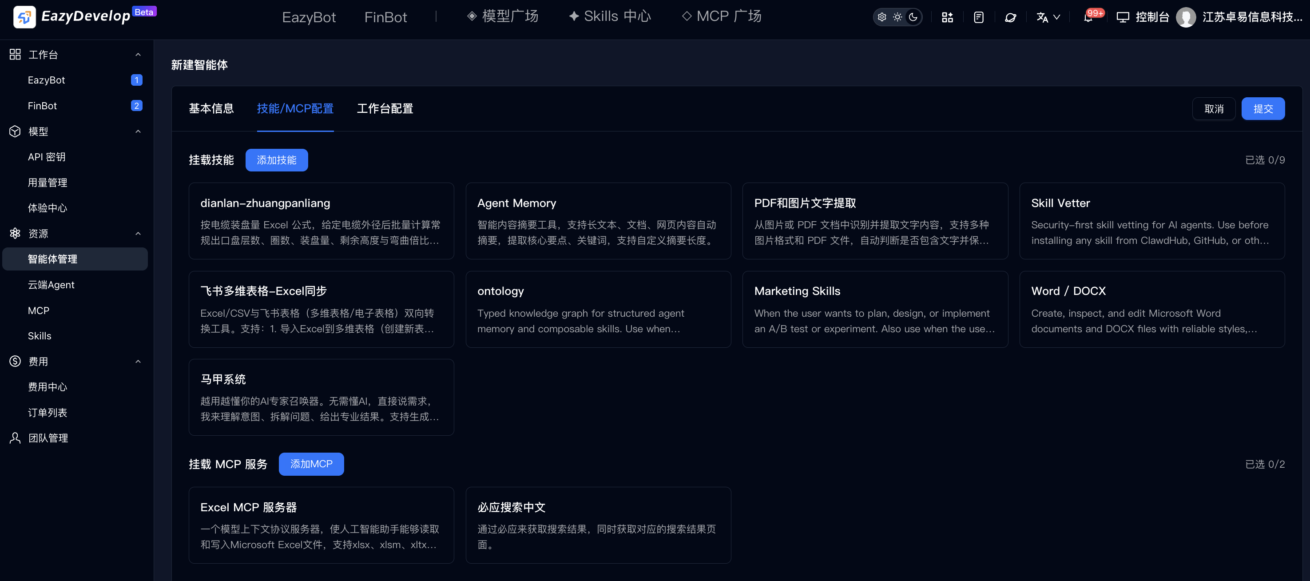Open MCP in sidebar
The image size is (1310, 581).
(x=39, y=310)
